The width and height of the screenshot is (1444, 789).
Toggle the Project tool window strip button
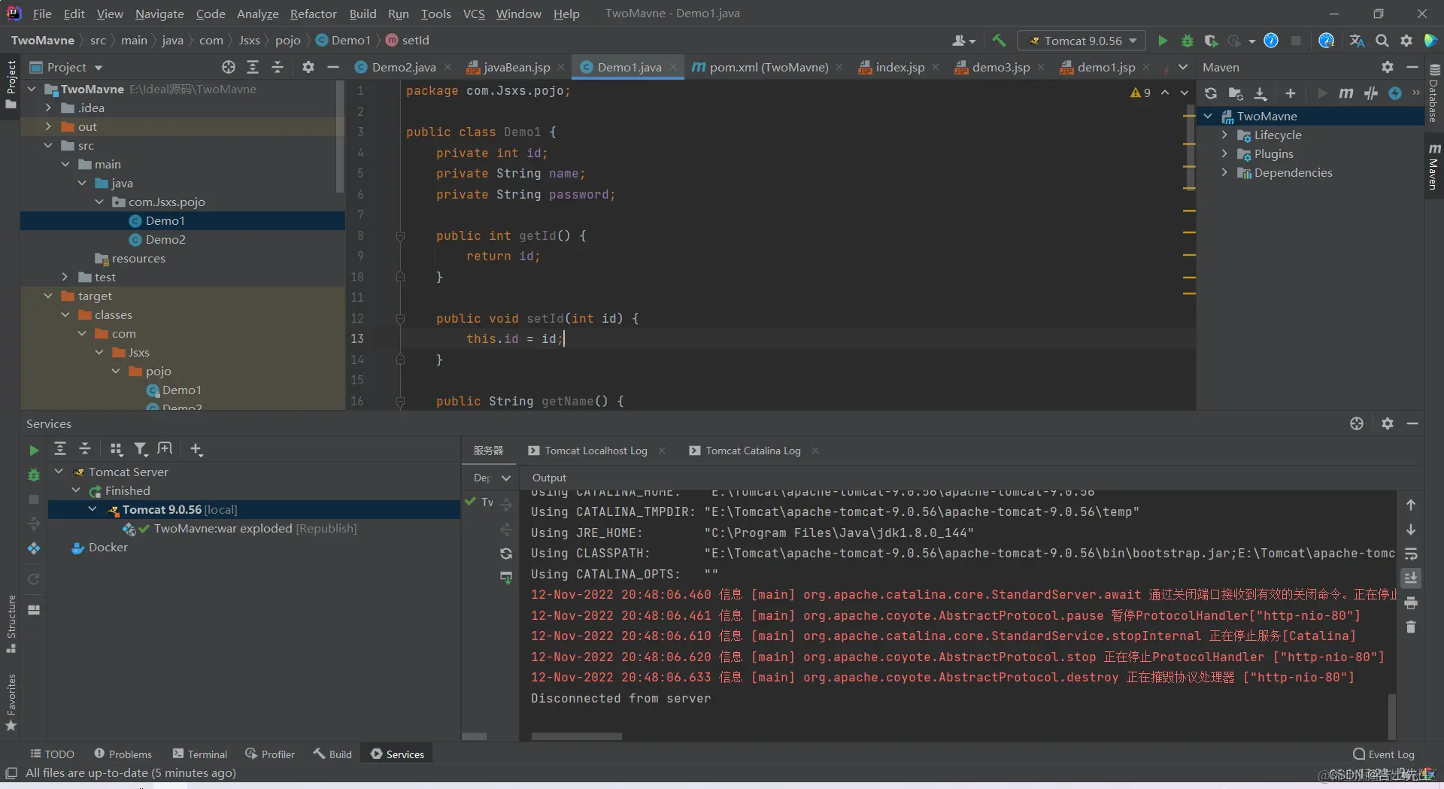point(11,84)
